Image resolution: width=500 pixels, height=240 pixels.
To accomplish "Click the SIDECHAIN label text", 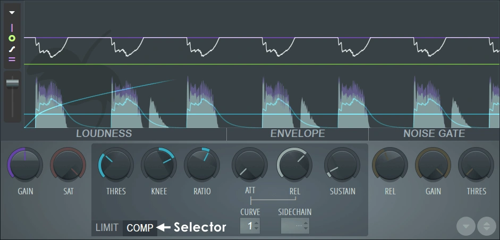I will click(x=295, y=212).
